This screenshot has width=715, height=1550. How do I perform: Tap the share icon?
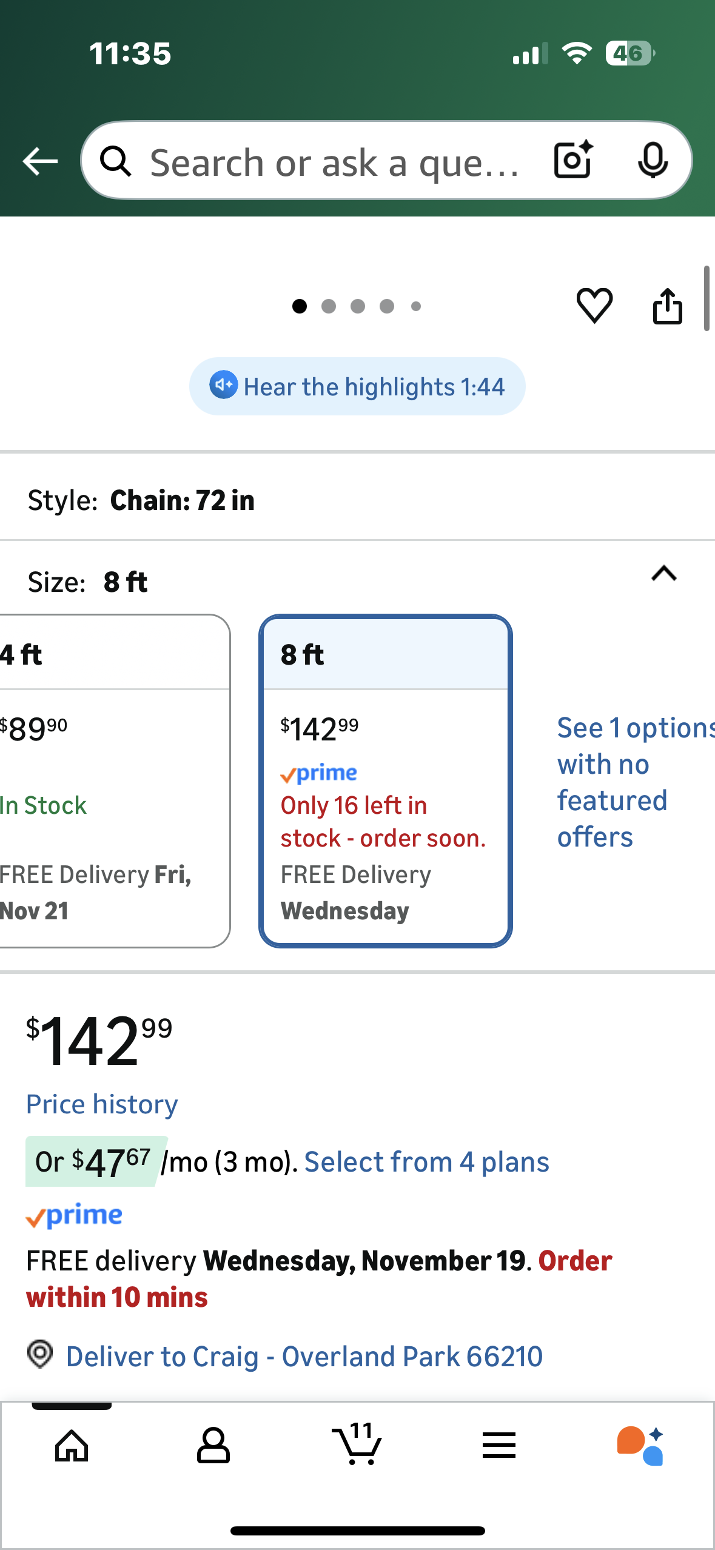668,306
